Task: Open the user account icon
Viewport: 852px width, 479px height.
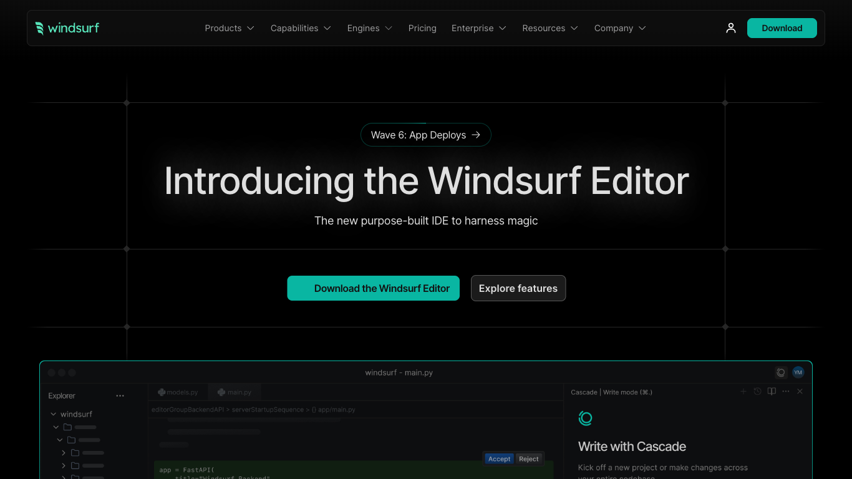Action: click(x=731, y=28)
